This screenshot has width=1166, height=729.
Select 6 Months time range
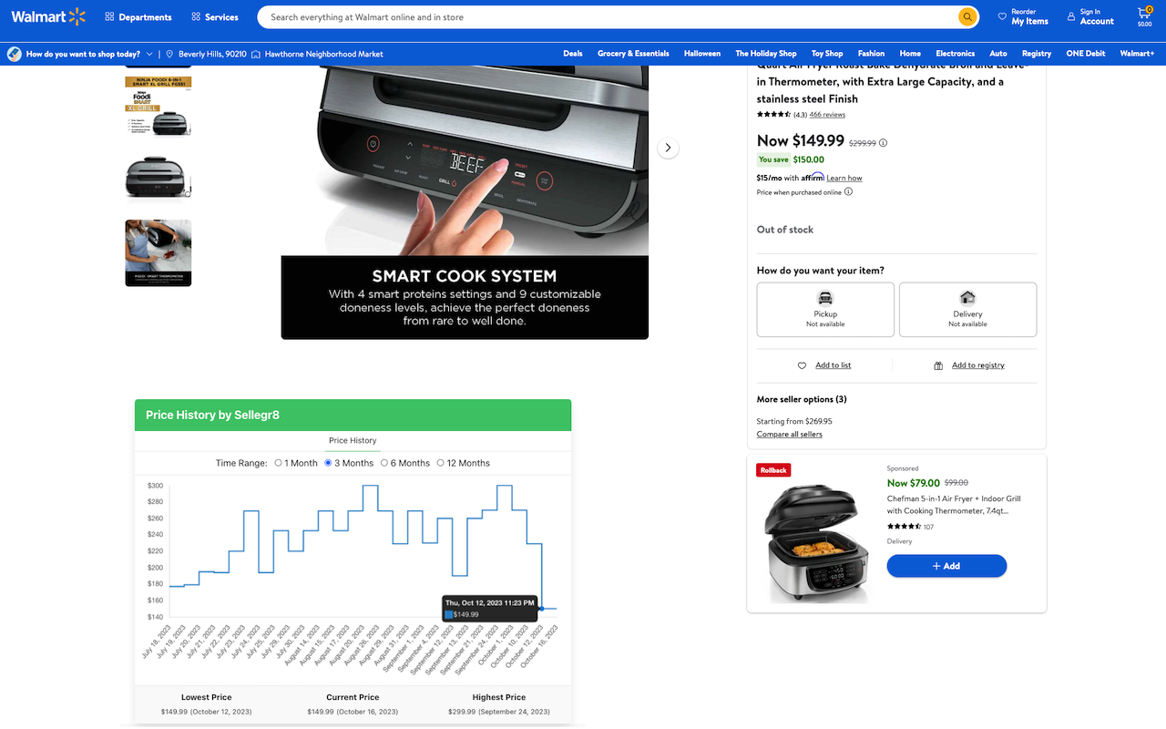[384, 463]
